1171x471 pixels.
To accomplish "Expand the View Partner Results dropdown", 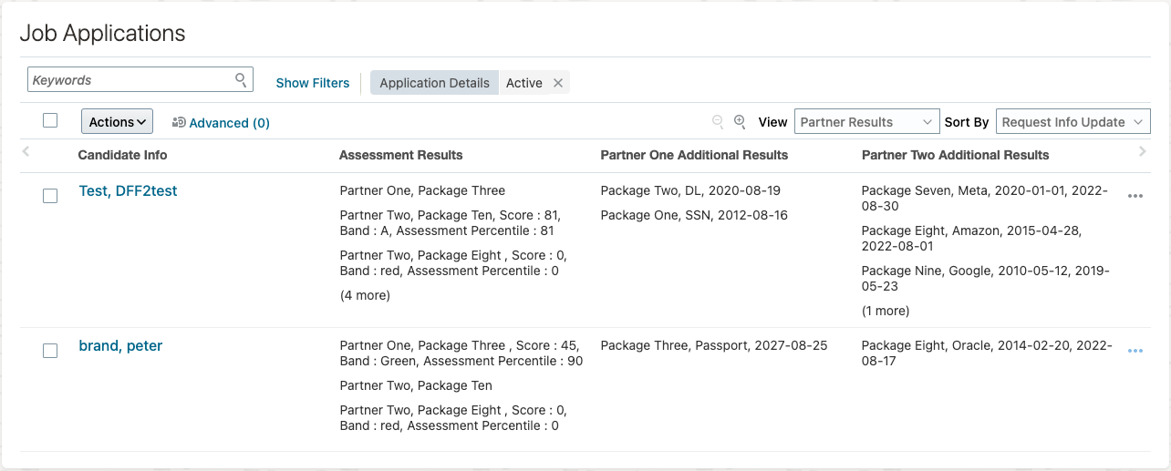I will 866,122.
